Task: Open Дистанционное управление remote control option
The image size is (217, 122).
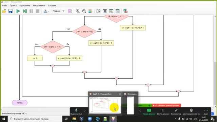Action: tap(191, 111)
